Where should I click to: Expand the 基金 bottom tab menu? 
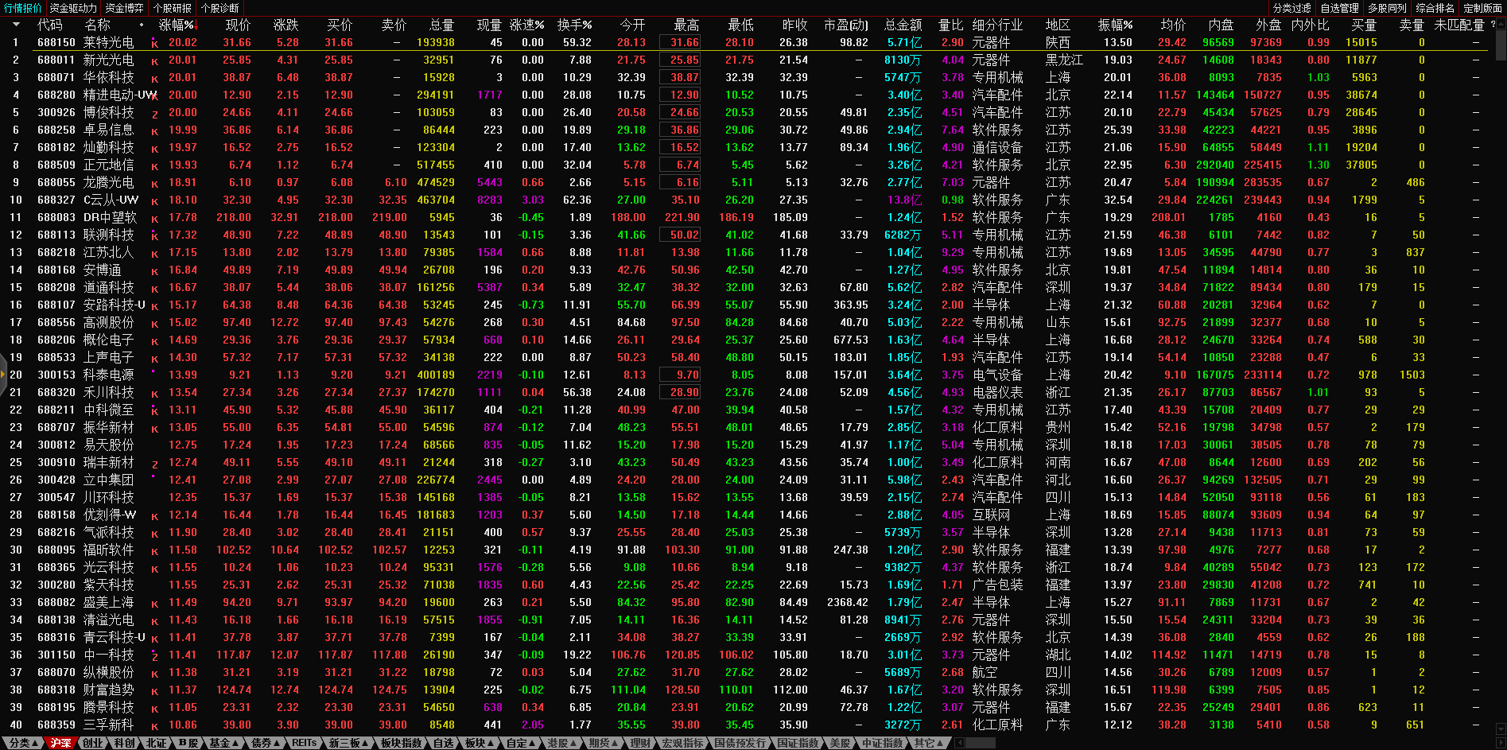pyautogui.click(x=223, y=743)
